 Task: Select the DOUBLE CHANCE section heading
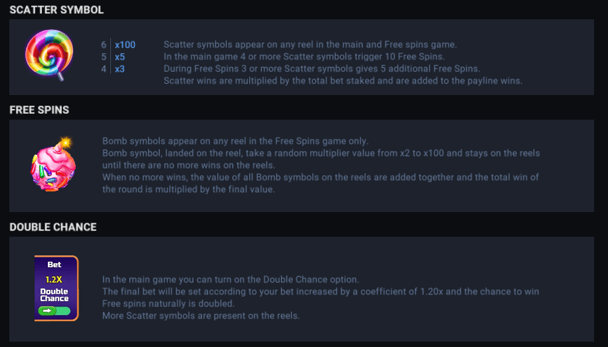coord(53,227)
